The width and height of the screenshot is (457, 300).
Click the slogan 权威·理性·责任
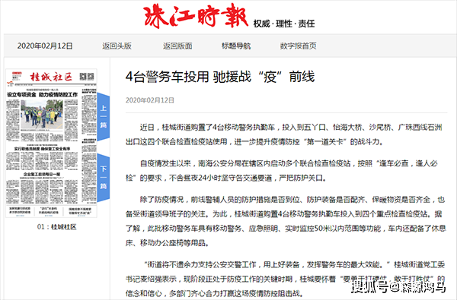tap(284, 24)
